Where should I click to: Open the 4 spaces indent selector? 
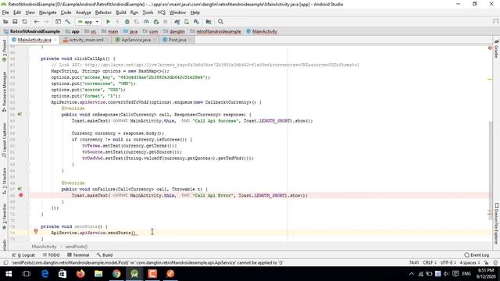point(470,262)
